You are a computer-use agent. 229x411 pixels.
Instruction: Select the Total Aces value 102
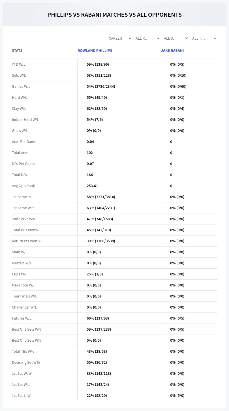point(90,153)
